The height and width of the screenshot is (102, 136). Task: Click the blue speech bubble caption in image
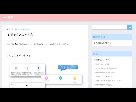(x=68, y=67)
